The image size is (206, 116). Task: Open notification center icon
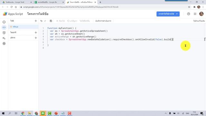pos(202,113)
